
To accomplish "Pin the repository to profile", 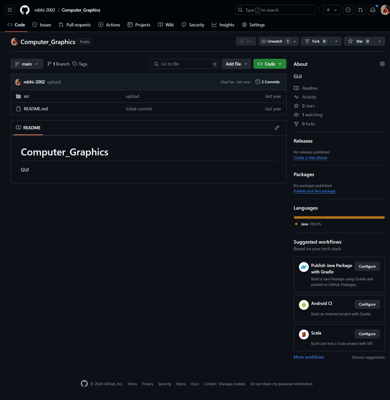I will (246, 41).
